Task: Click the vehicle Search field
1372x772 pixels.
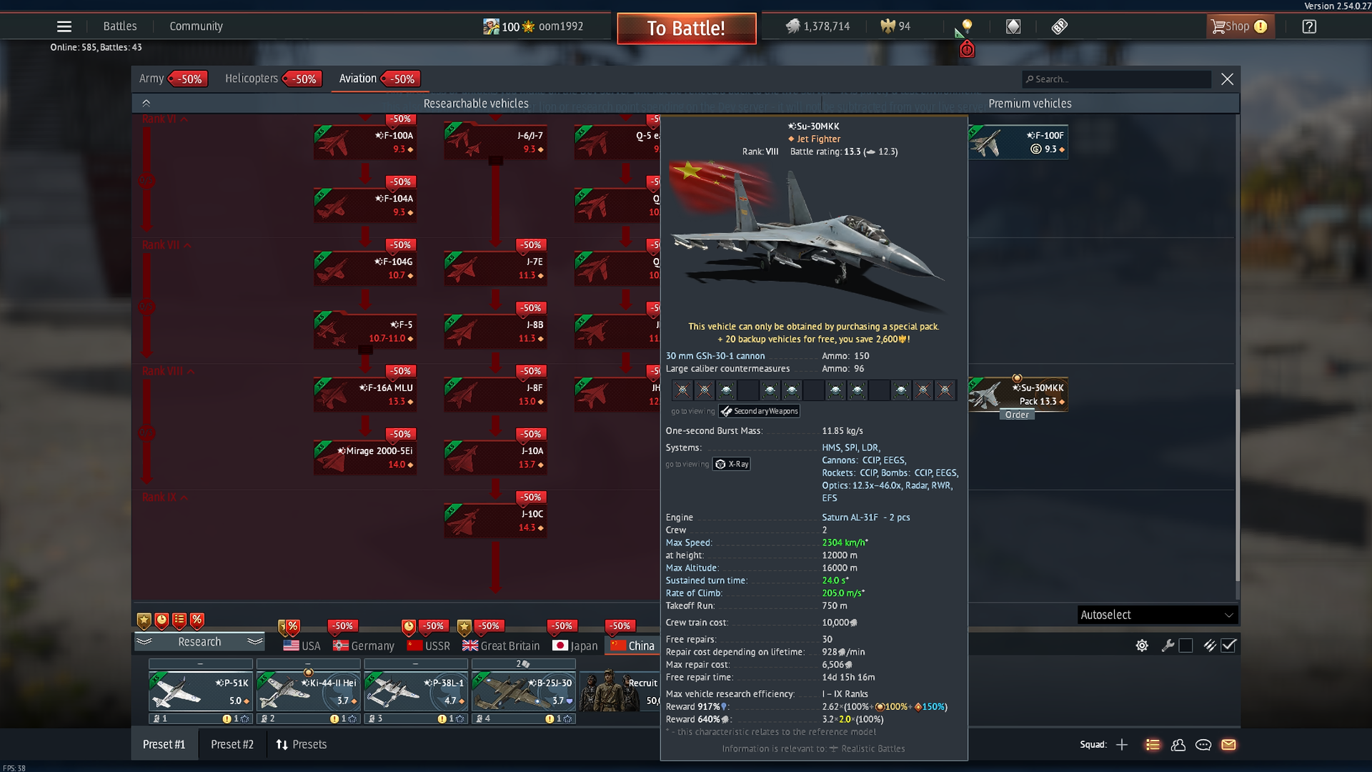Action: pyautogui.click(x=1118, y=79)
